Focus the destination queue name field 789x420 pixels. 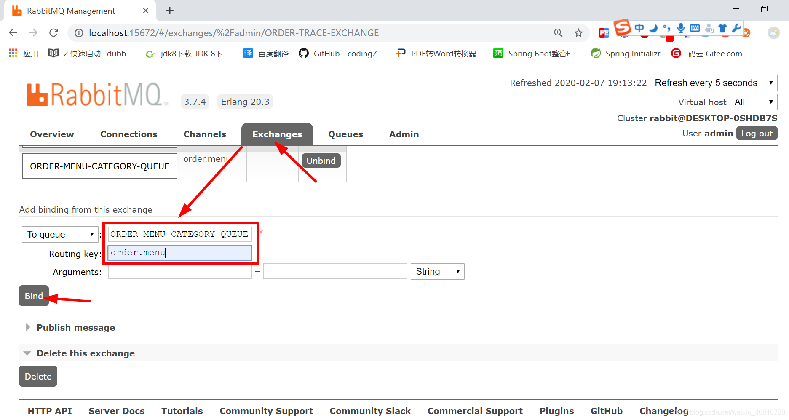point(180,234)
